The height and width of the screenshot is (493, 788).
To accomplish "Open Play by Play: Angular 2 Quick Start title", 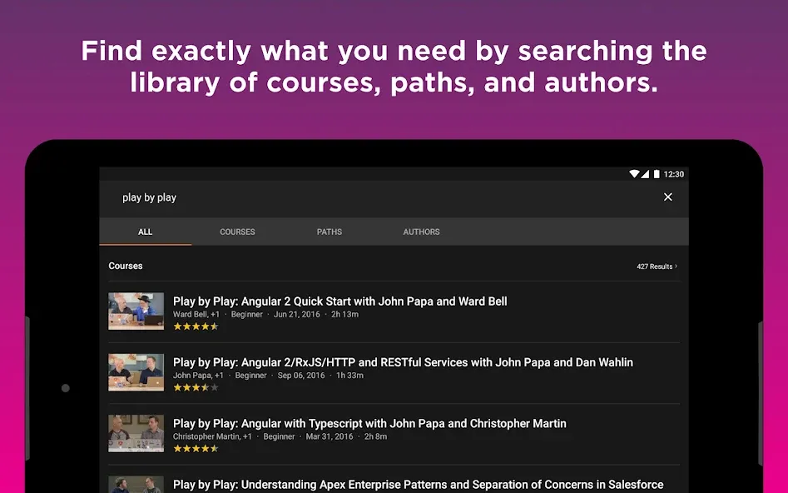I will (x=340, y=301).
